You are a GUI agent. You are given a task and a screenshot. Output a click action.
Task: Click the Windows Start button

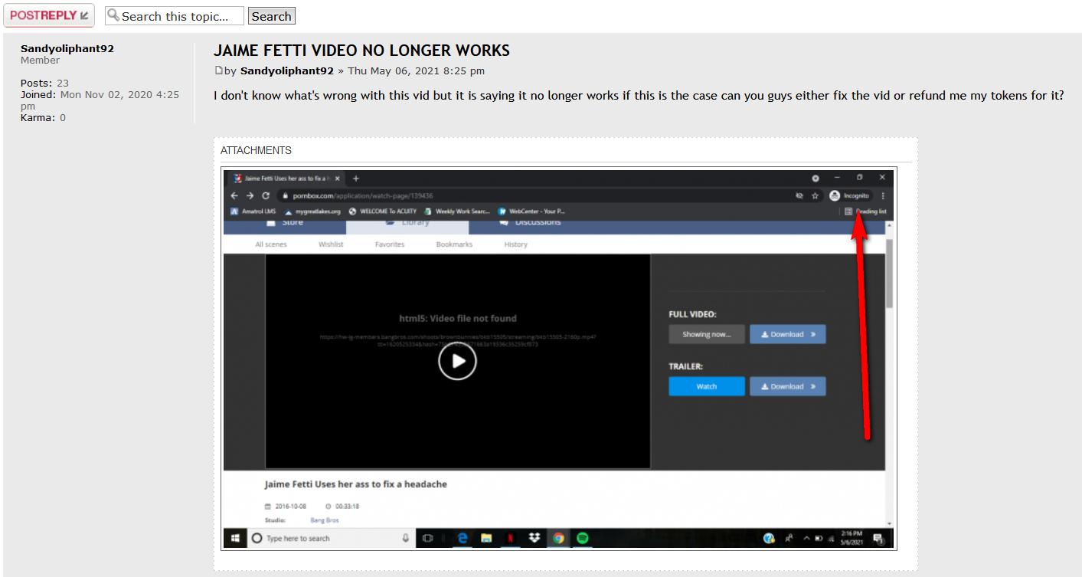coord(235,538)
